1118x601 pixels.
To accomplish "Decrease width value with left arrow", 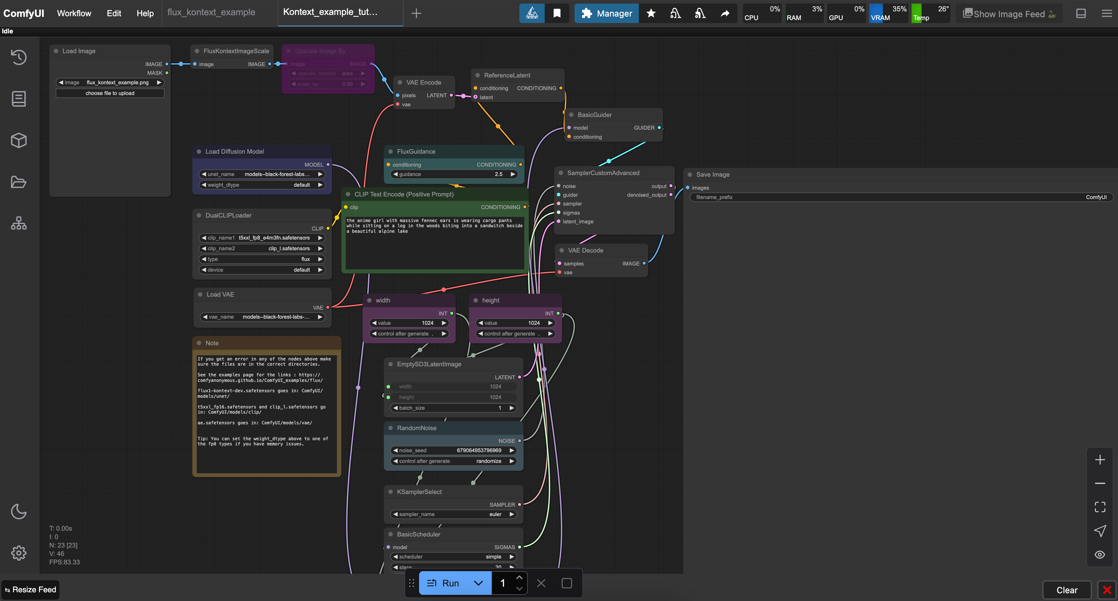I will 374,323.
